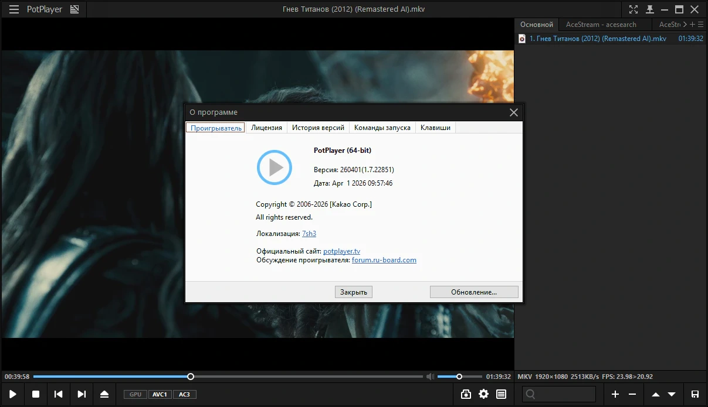Enter fullscreen using the expand arrows icon
Image resolution: width=708 pixels, height=407 pixels.
click(x=634, y=9)
